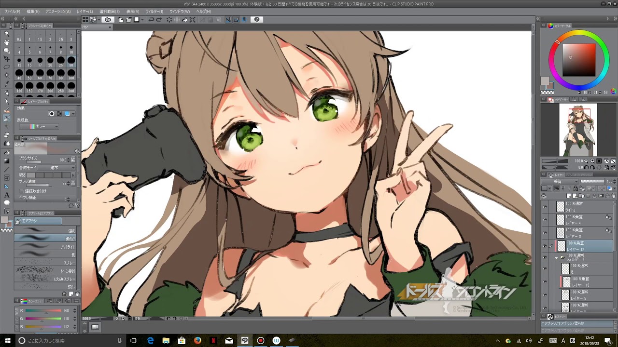618x347 pixels.
Task: Select トーン削り airbrush sub tool
Action: coord(45,271)
